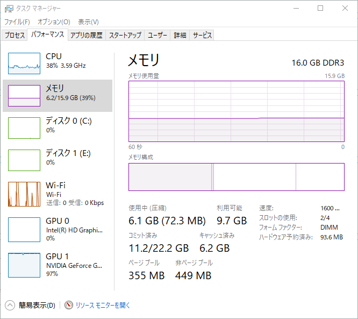
Task: Select the GPU 1 NVIDIA graph thumbnail
Action: click(24, 265)
